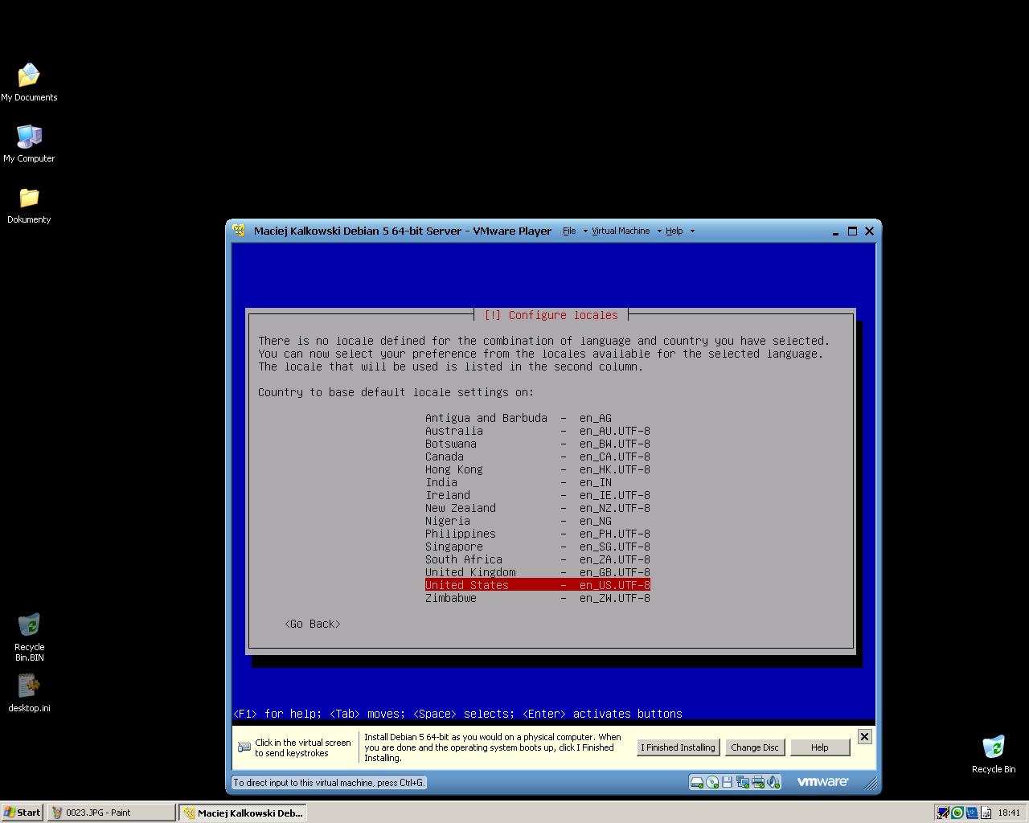The height and width of the screenshot is (823, 1029).
Task: Select Australia en_AU.UTF-8 row
Action: [x=537, y=431]
